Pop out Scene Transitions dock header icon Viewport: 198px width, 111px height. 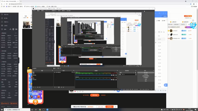[136, 71]
